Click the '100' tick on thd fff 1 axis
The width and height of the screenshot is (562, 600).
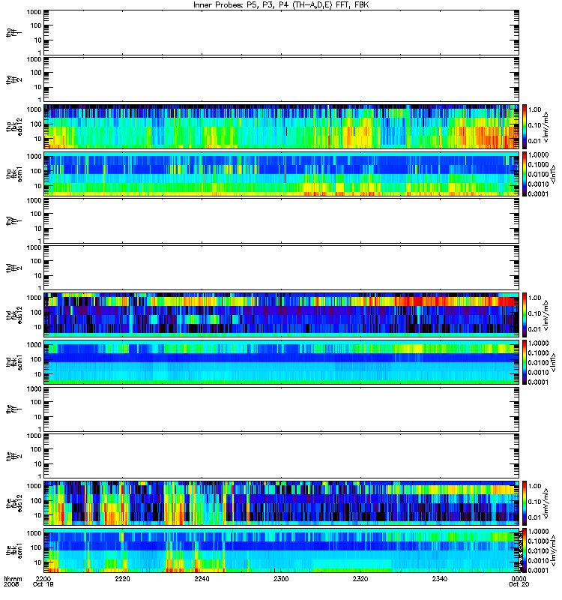(x=36, y=214)
